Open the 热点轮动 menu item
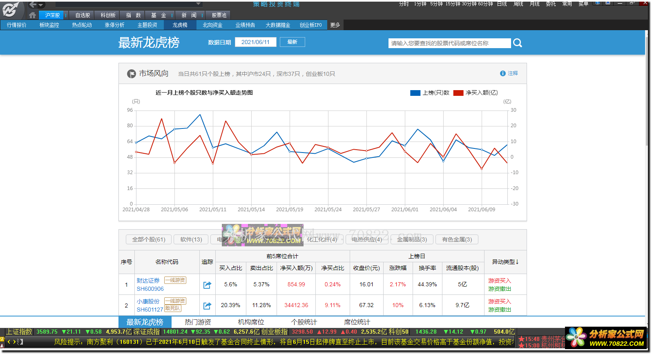Viewport: 652px width, 354px height. (82, 25)
